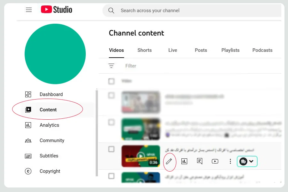Viewport: 288px width, 192px height.
Task: Click the pencil edit details icon
Action: [169, 161]
